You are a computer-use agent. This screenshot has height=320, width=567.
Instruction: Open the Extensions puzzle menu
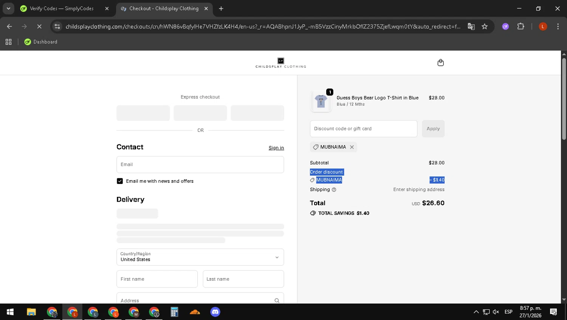click(x=521, y=26)
